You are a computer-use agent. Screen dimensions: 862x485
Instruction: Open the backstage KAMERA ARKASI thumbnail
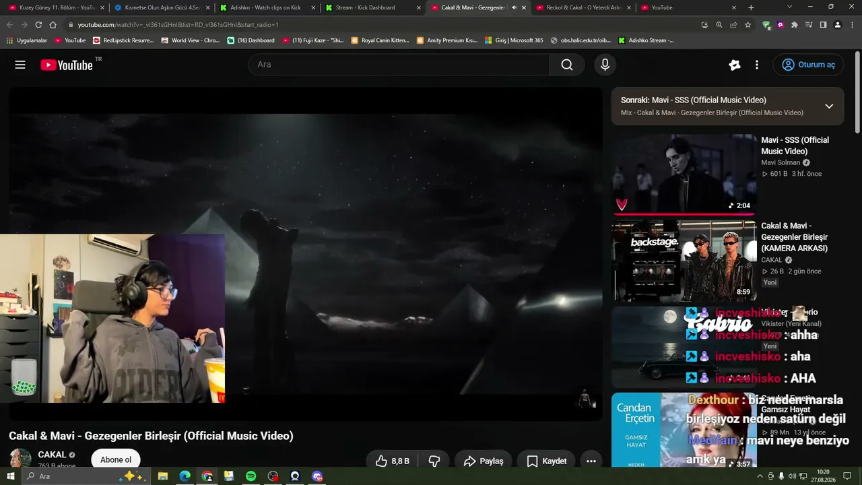click(684, 261)
